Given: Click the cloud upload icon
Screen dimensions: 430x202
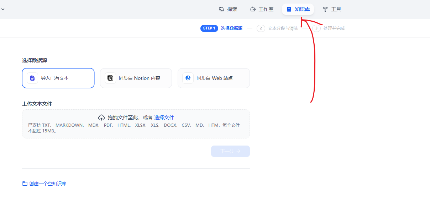Looking at the screenshot, I should pyautogui.click(x=101, y=118).
